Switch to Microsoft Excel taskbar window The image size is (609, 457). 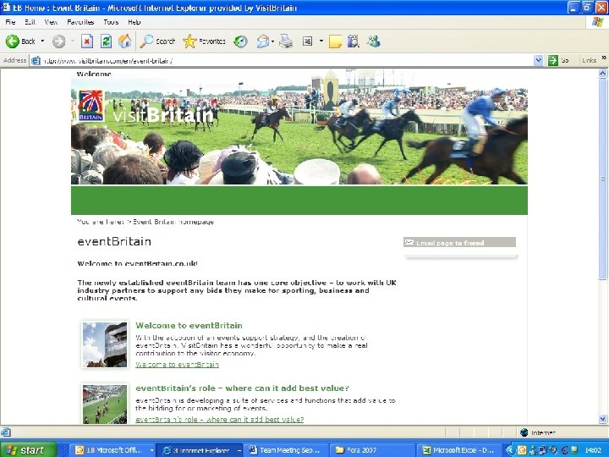[460, 450]
